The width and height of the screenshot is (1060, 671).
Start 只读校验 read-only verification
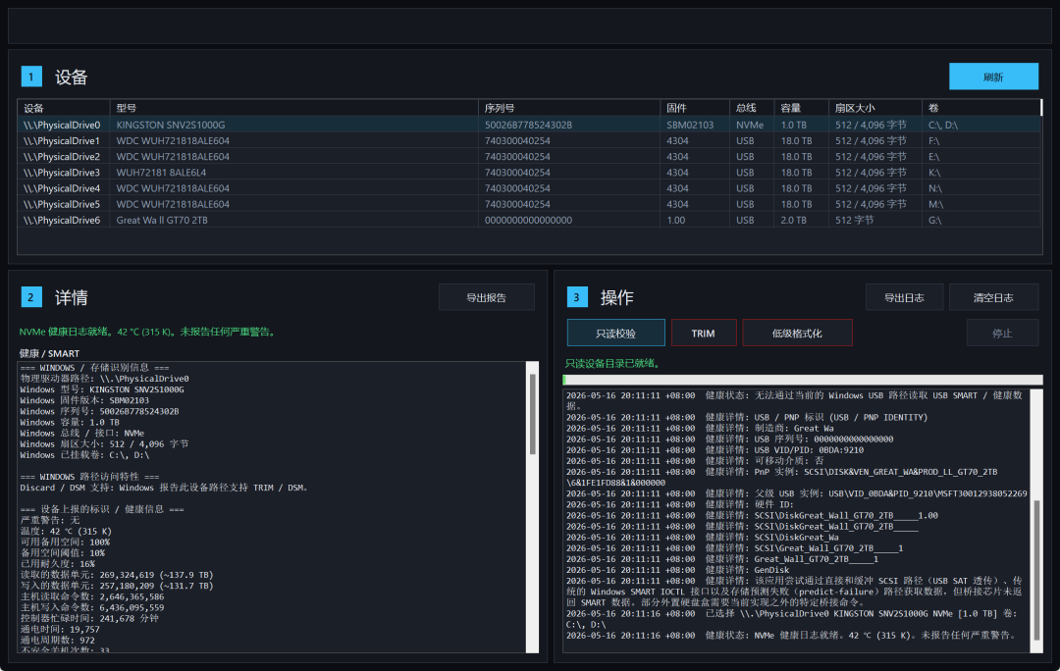615,334
